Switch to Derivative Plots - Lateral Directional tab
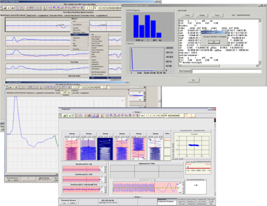 tap(65, 15)
